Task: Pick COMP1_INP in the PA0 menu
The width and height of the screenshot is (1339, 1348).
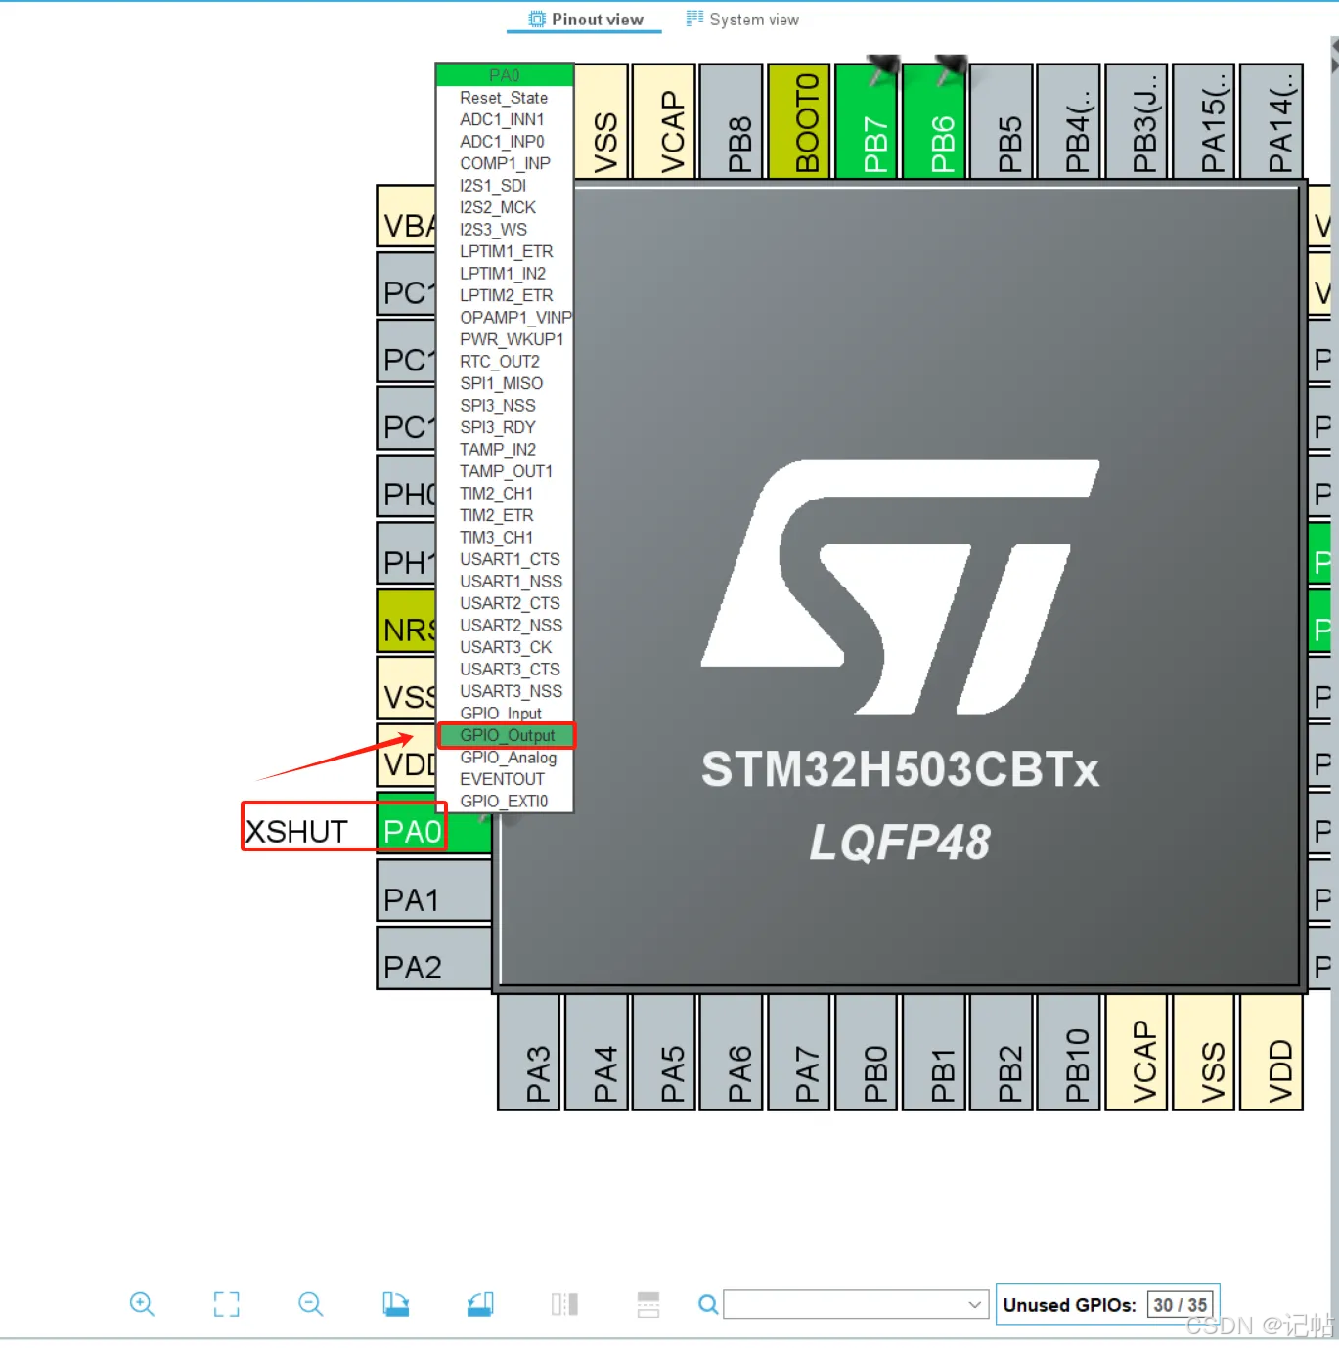Action: (x=504, y=163)
